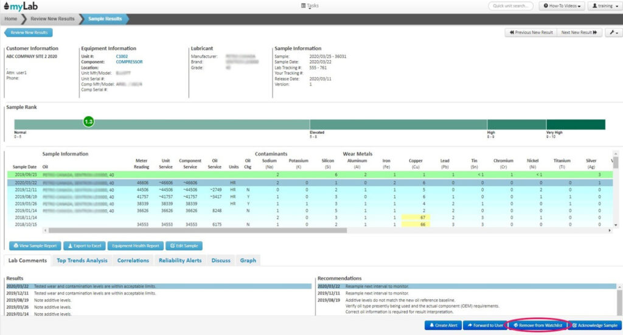Open the training user menu
This screenshot has height=335, width=623.
pyautogui.click(x=602, y=6)
